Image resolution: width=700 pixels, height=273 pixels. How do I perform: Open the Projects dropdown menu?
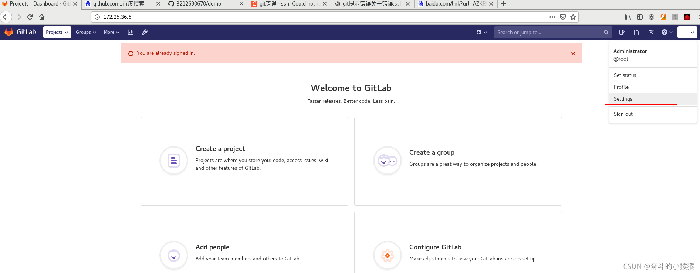[57, 32]
